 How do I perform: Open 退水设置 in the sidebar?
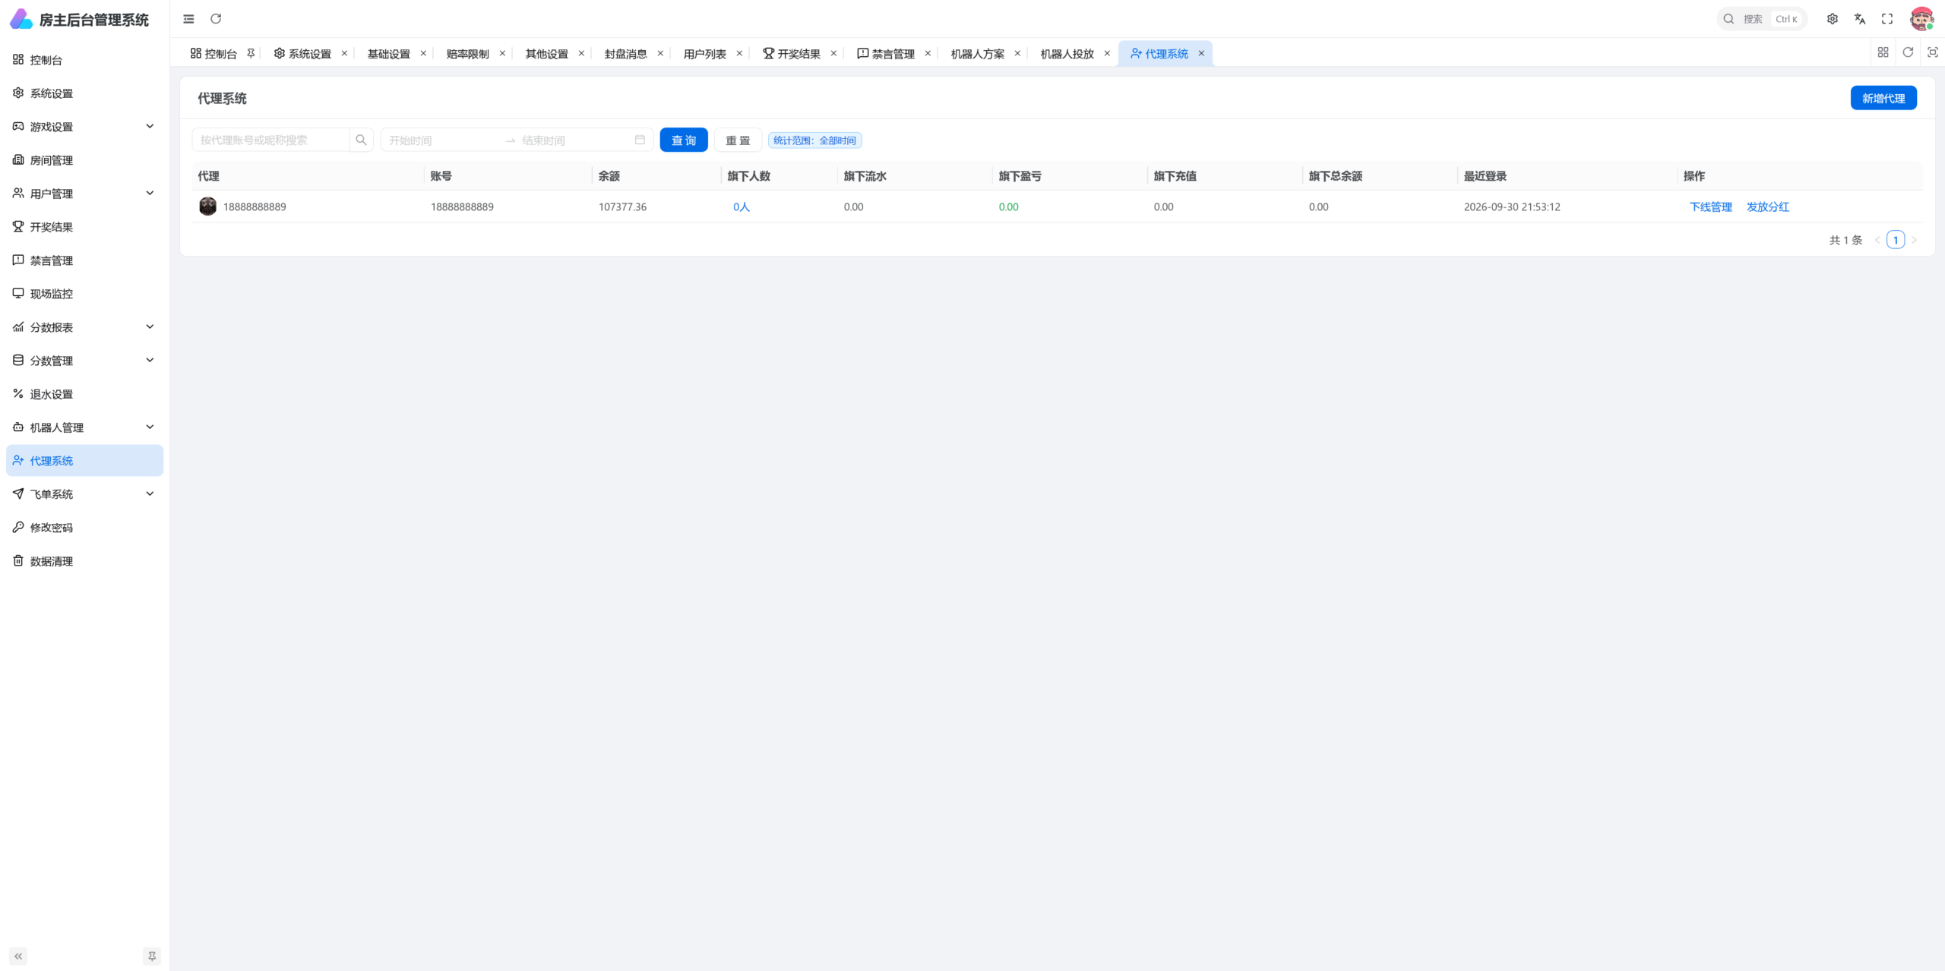coord(84,394)
